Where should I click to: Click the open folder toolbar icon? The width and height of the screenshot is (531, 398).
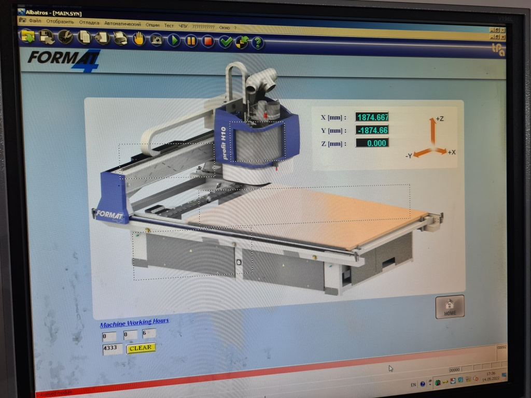coord(27,36)
